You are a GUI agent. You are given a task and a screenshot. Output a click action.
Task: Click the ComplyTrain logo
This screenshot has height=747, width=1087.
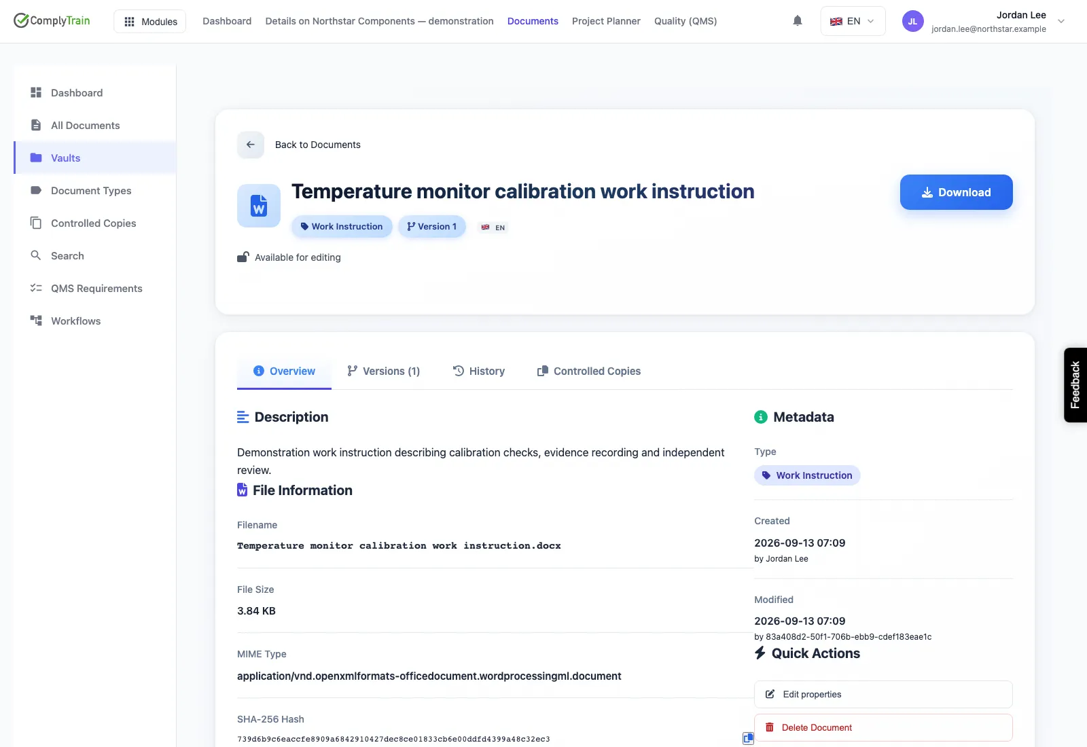(x=52, y=20)
